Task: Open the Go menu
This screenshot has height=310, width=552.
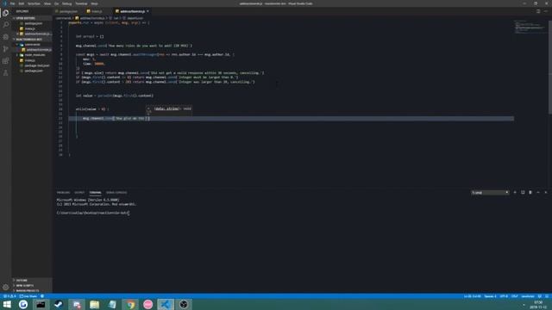Action: click(56, 3)
